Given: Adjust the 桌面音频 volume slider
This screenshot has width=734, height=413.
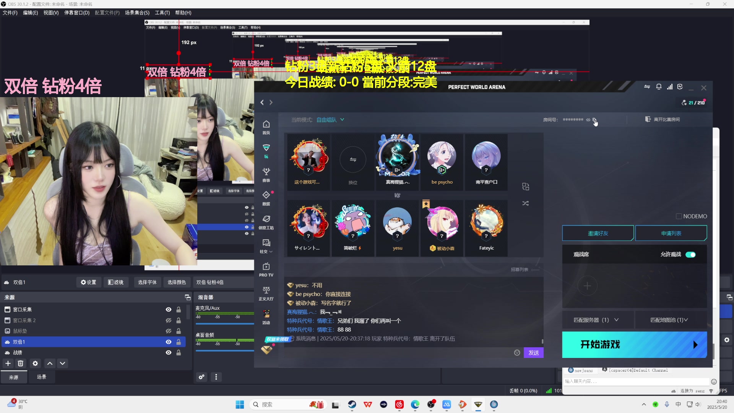Looking at the screenshot, I should point(225,350).
